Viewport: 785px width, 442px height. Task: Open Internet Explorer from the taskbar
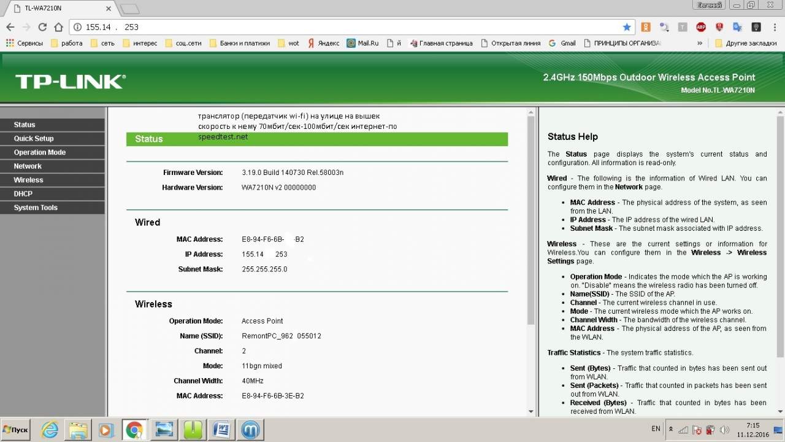pos(50,430)
